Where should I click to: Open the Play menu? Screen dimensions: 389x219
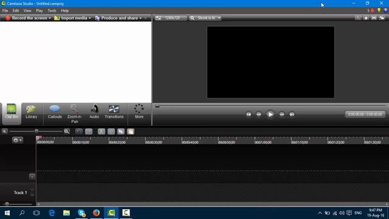tap(39, 11)
